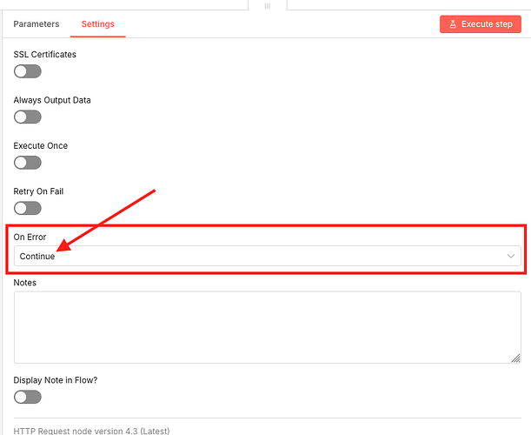Screen dimensions: 531x435
Task: Toggle Display Note in Flow switch
Action: pos(28,397)
